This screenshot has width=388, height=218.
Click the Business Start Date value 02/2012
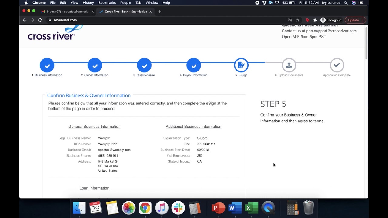pyautogui.click(x=203, y=150)
